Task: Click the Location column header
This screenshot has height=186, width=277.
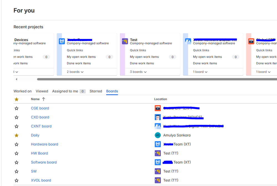Action: [161, 99]
